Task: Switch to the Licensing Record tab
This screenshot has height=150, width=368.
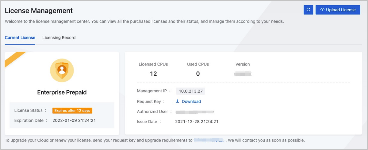Action: [59, 38]
